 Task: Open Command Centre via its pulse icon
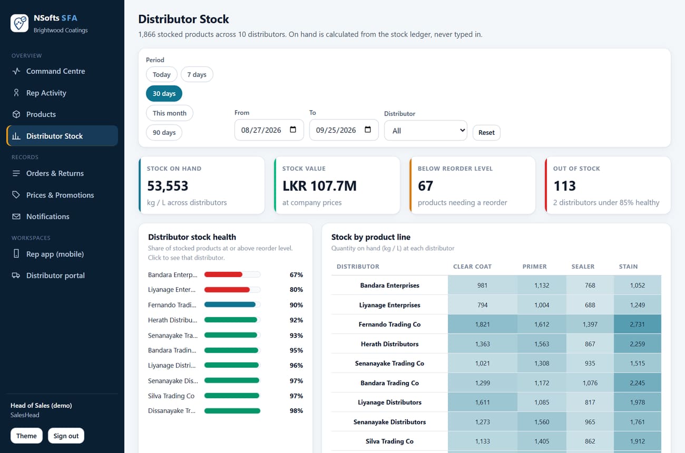[16, 71]
